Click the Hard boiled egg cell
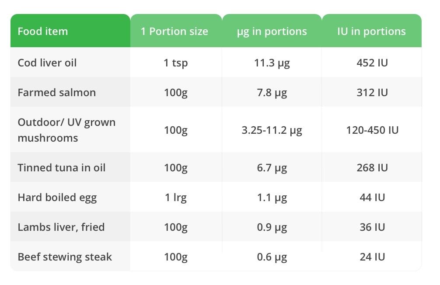The width and height of the screenshot is (440, 285). coord(57,197)
